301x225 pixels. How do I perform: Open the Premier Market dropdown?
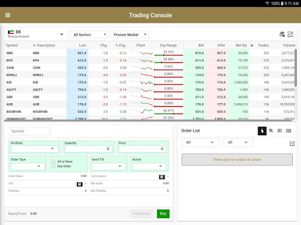click(129, 35)
